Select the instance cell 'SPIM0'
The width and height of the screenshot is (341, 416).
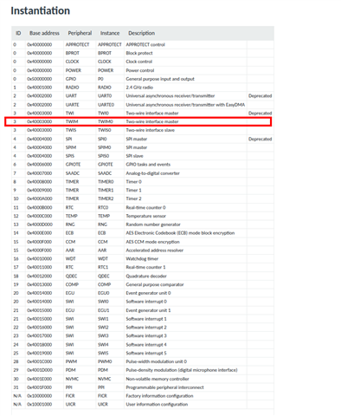[105, 147]
